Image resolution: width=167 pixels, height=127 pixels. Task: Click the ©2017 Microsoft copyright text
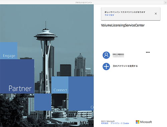coord(108,121)
